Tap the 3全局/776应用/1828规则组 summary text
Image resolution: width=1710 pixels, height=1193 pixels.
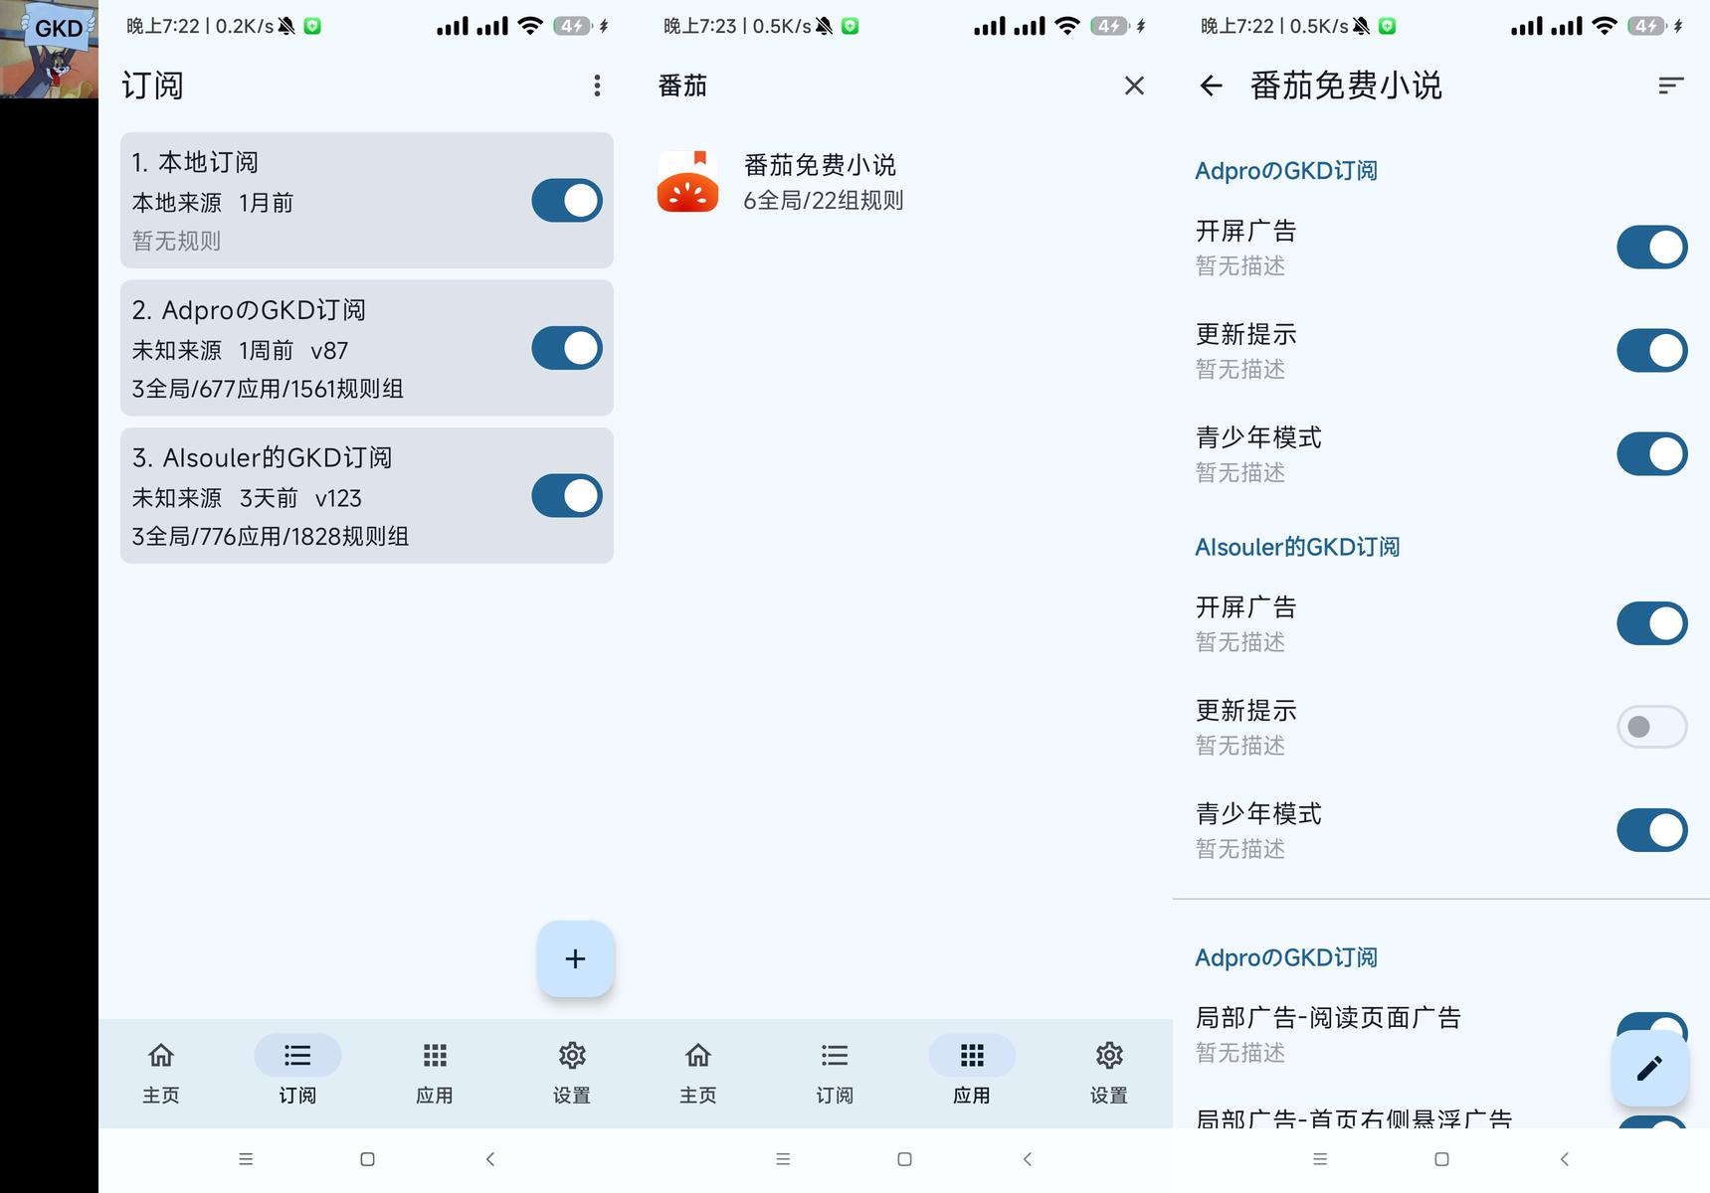click(x=271, y=537)
